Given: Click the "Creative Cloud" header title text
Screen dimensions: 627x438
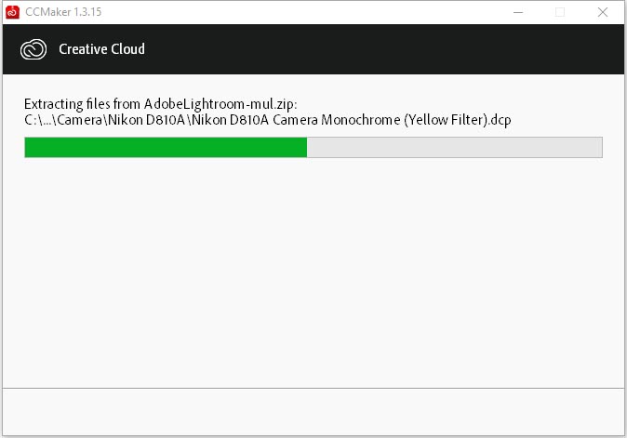Looking at the screenshot, I should (x=102, y=48).
